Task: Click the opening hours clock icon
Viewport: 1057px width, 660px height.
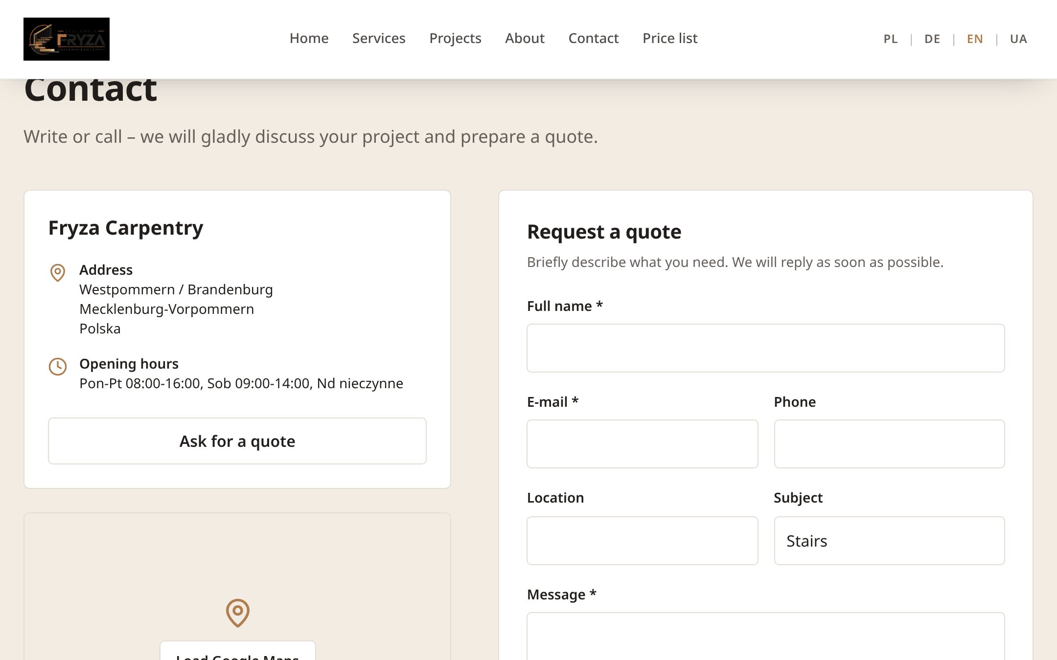Action: point(58,366)
